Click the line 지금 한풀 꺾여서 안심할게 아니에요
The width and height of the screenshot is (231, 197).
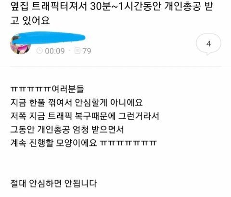click(77, 103)
